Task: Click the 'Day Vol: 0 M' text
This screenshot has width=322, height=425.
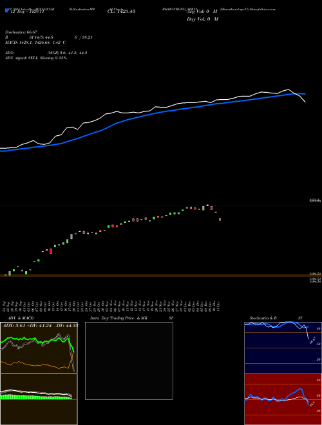Action: coord(202,19)
